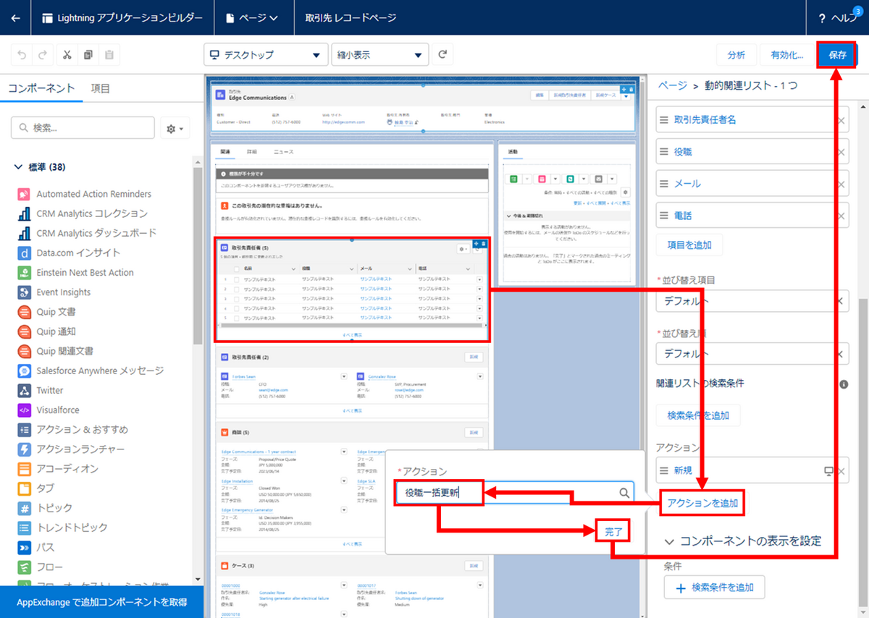Click the 有効化... activation button
The image size is (869, 618).
787,55
